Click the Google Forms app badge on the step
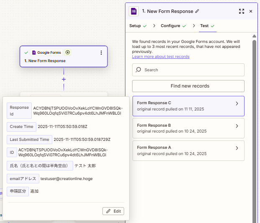The image size is (260, 223). 46,53
